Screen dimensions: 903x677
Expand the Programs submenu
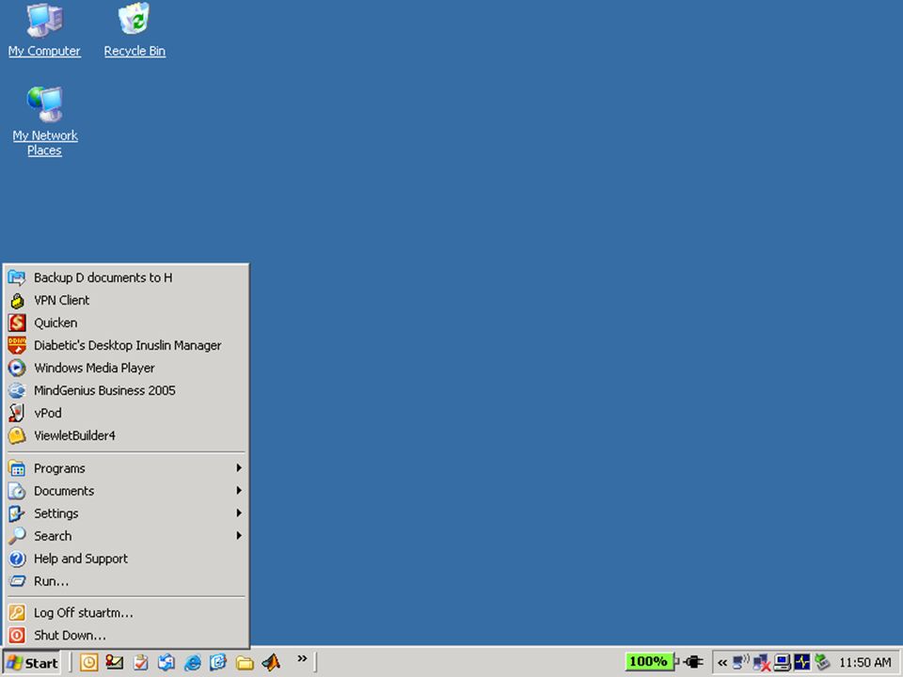(126, 468)
